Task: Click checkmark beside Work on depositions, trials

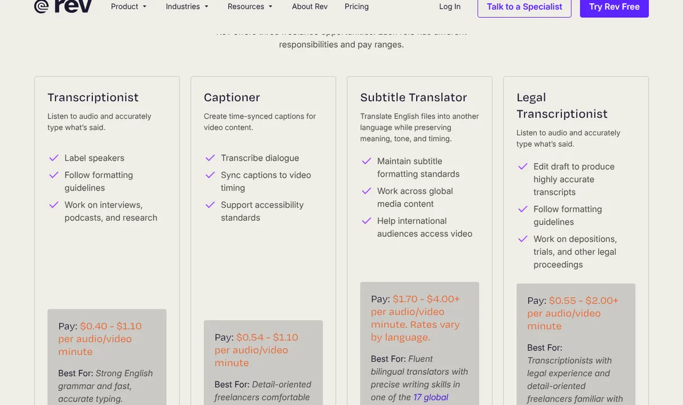Action: click(523, 239)
